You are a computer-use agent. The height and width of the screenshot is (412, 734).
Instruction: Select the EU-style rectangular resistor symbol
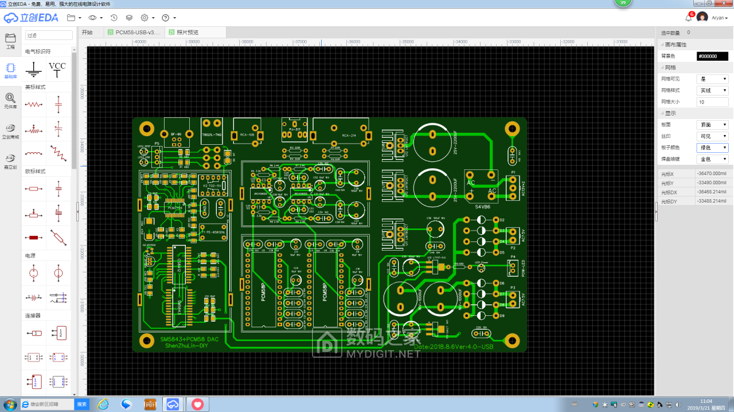pyautogui.click(x=34, y=188)
